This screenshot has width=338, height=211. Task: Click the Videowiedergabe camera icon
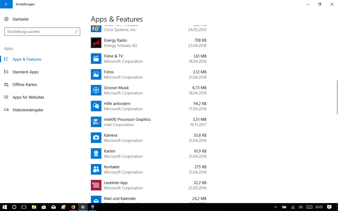[7, 110]
